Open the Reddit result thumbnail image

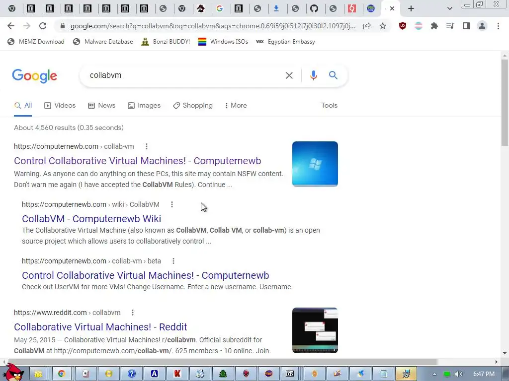tap(315, 330)
